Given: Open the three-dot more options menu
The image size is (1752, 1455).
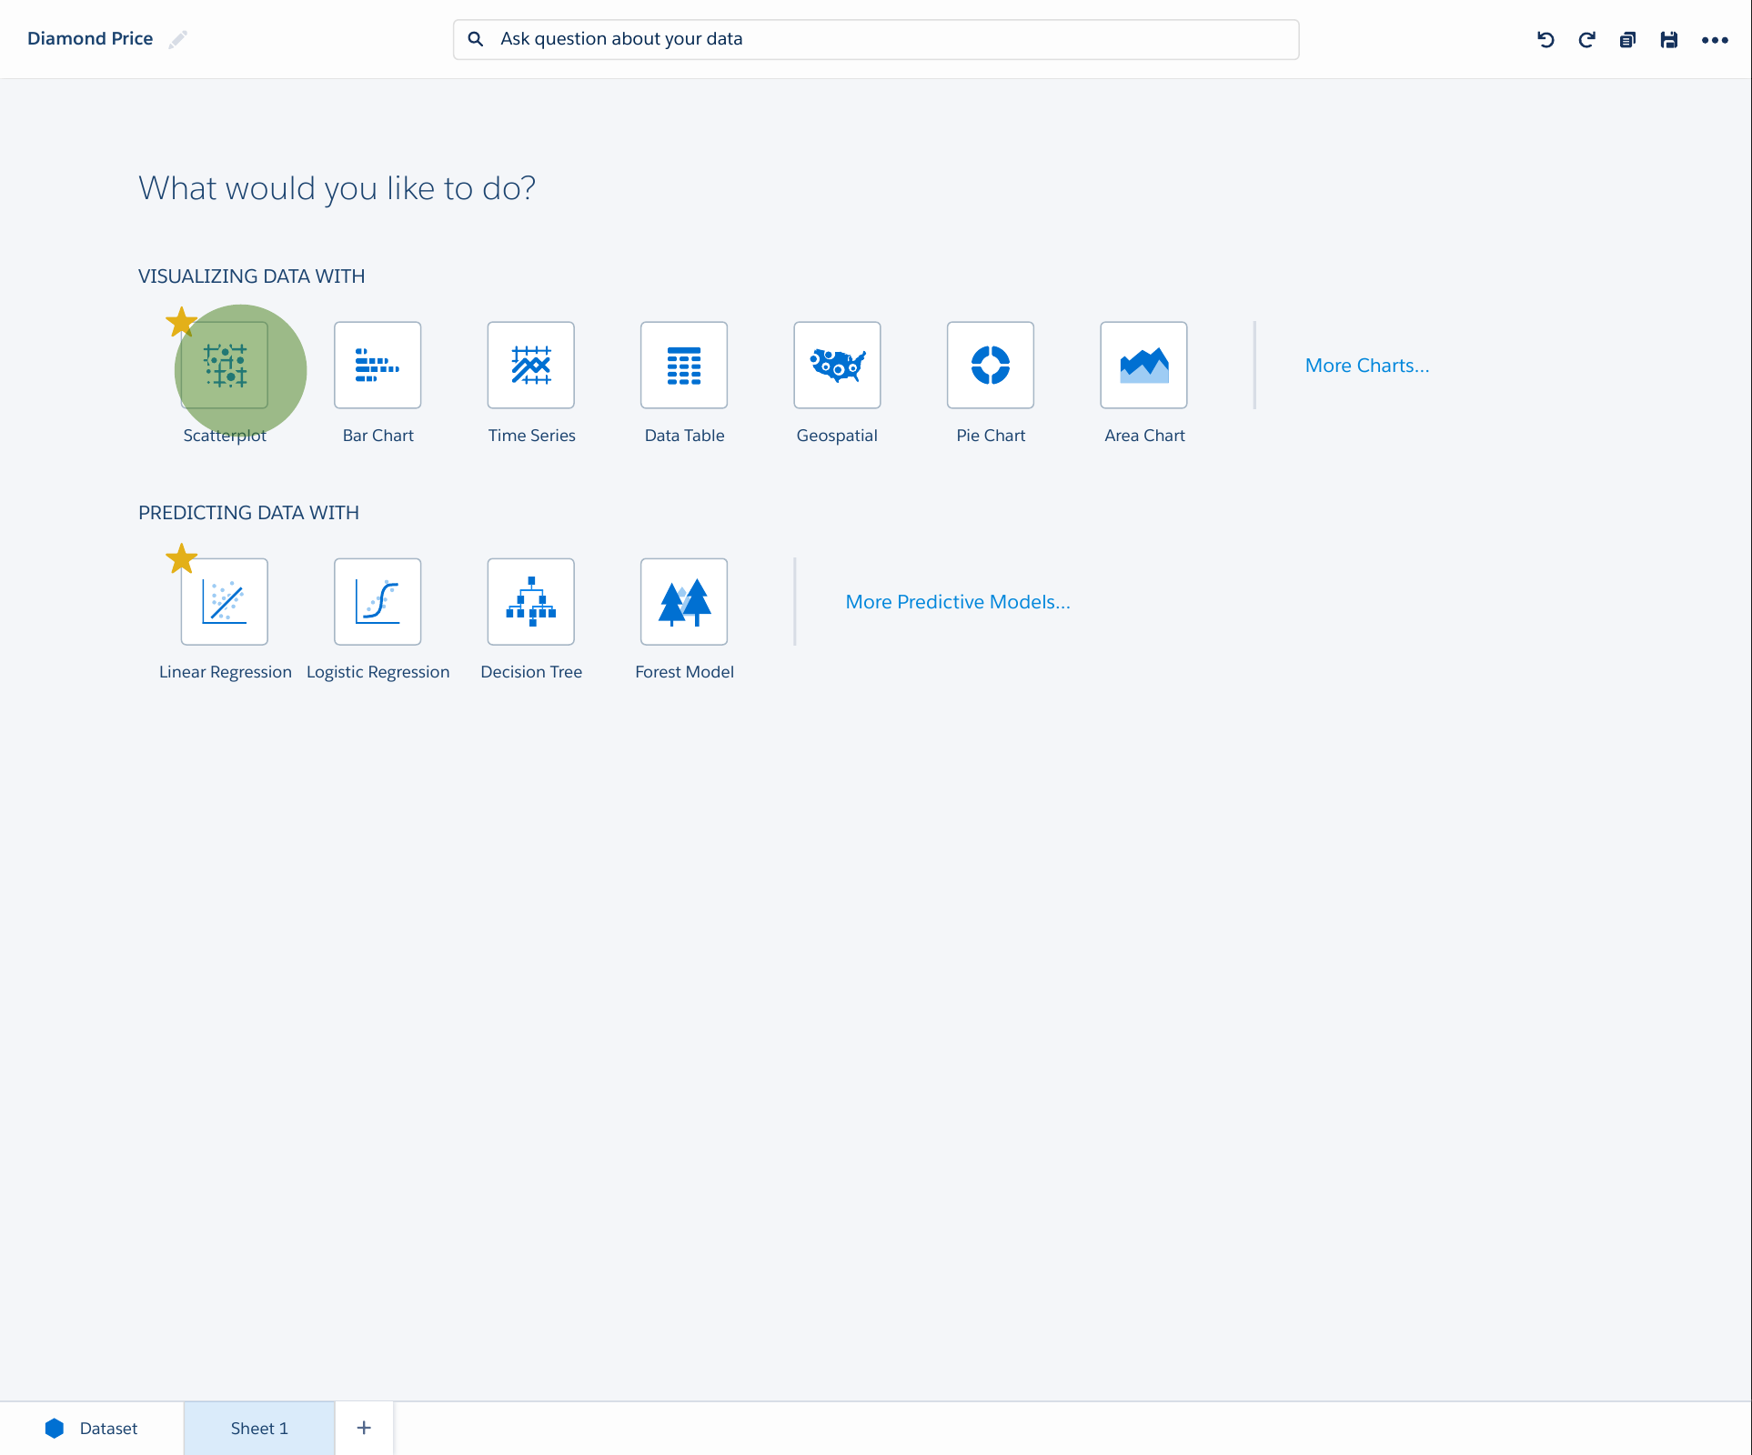Looking at the screenshot, I should [x=1715, y=40].
